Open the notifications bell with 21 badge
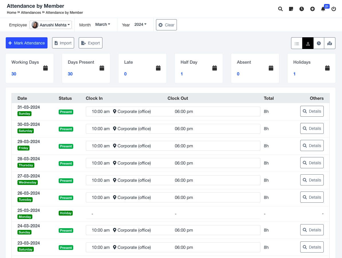This screenshot has width=342, height=258. point(323,9)
